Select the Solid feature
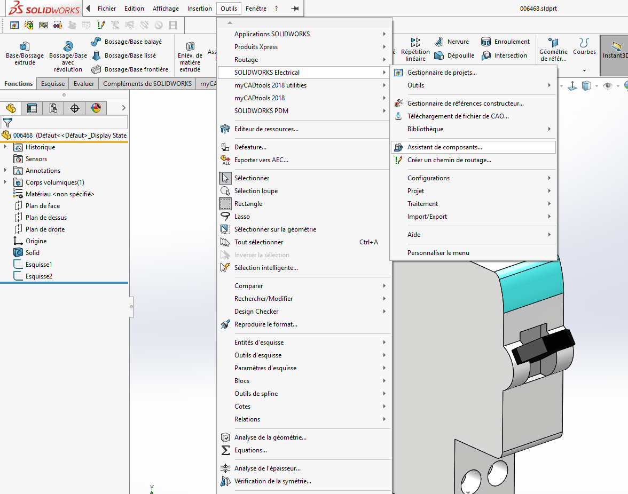The image size is (628, 494). coord(33,253)
